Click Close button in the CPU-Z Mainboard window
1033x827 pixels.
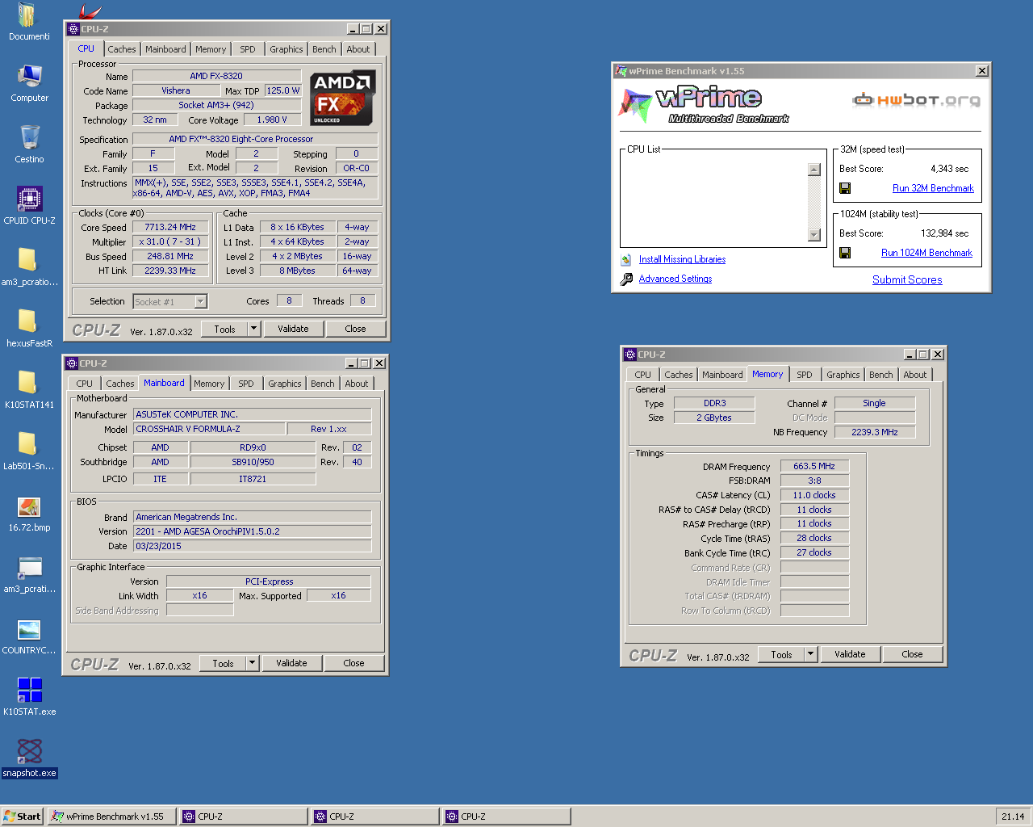pos(353,663)
